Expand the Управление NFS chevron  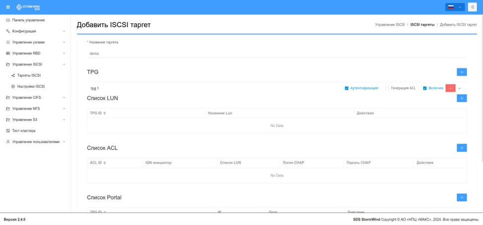click(x=64, y=109)
